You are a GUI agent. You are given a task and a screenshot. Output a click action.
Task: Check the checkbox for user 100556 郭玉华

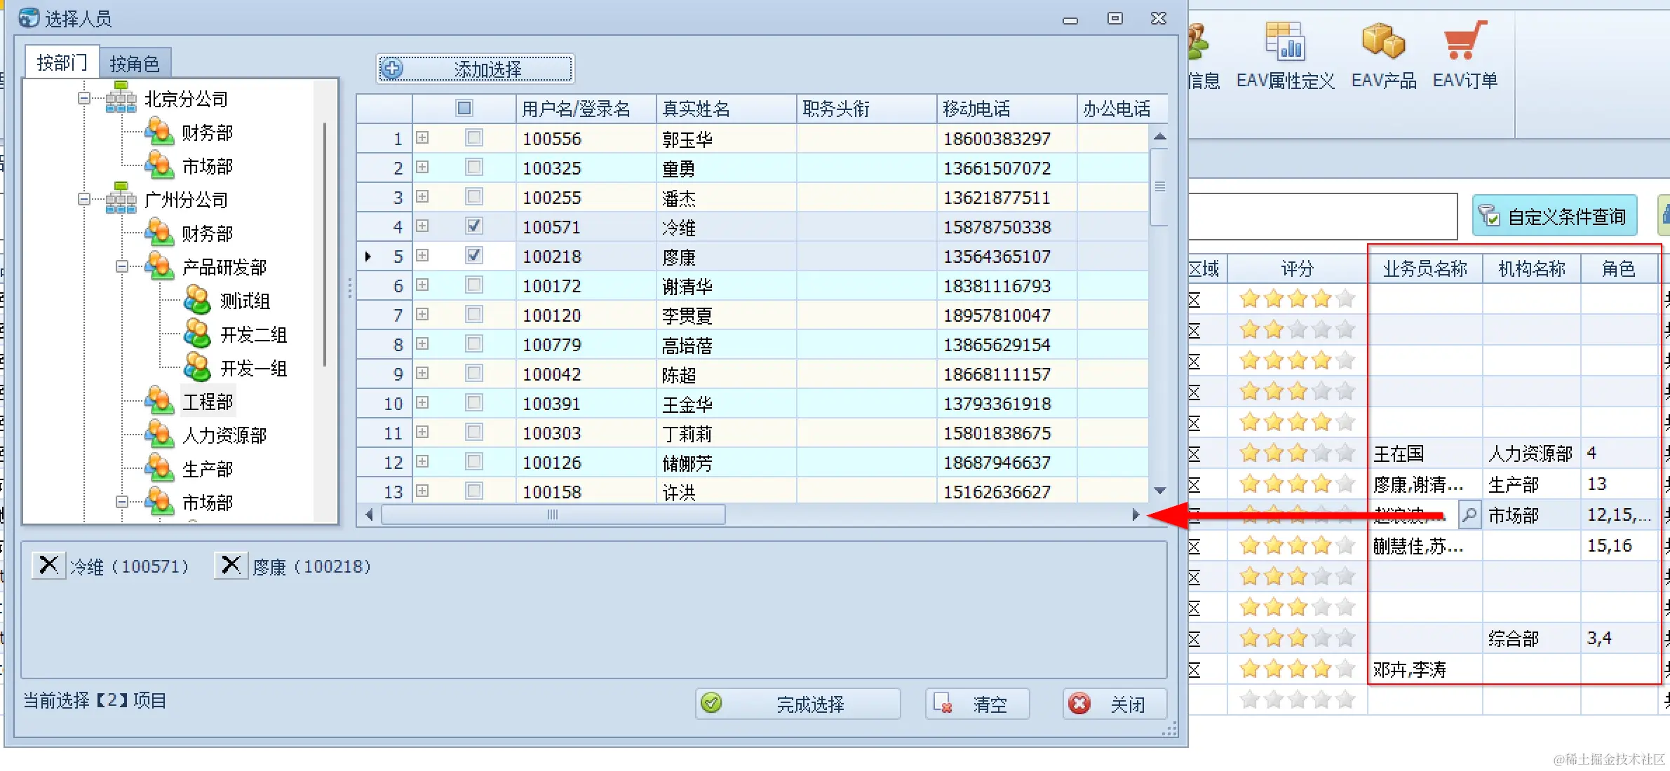474,138
